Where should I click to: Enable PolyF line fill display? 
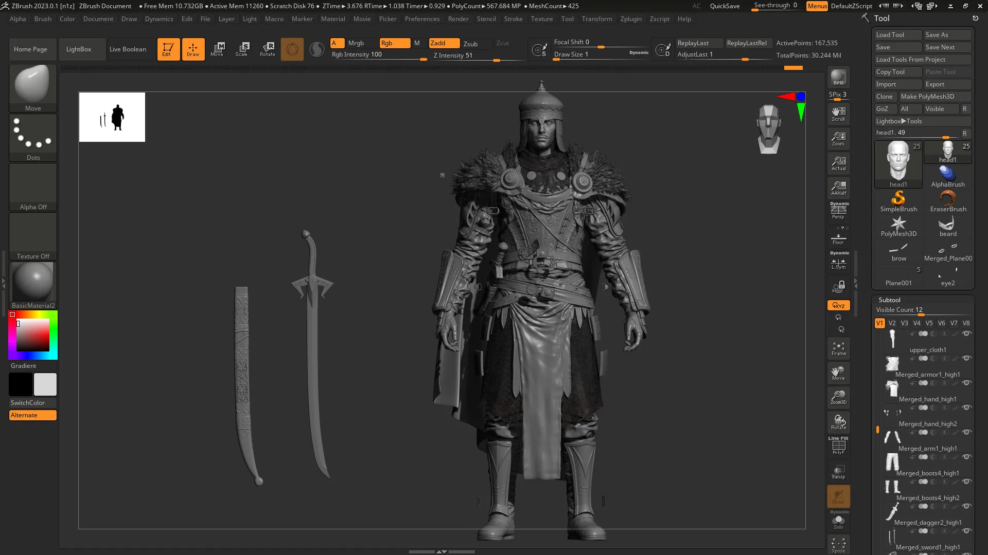pyautogui.click(x=838, y=446)
